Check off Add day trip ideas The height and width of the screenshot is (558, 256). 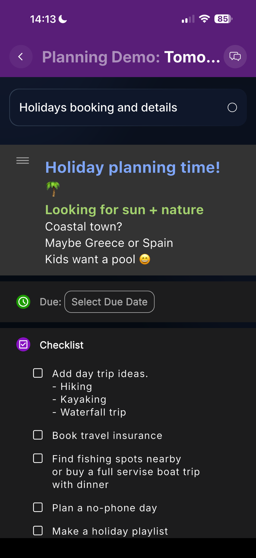point(38,373)
